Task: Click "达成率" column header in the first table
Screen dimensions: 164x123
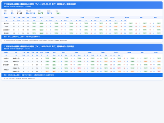Action: pyautogui.click(x=34, y=17)
